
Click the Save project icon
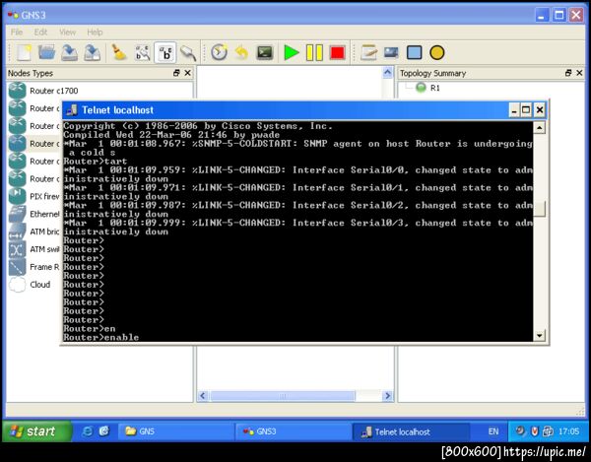tap(69, 53)
